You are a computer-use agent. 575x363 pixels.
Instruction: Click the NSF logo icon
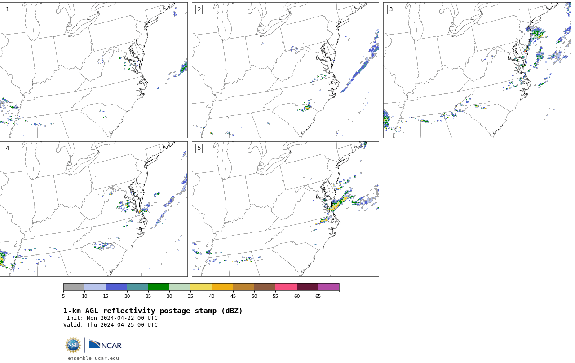(73, 345)
